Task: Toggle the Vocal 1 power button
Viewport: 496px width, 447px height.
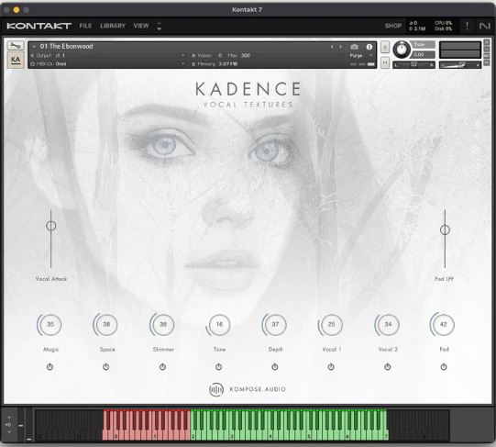Action: pyautogui.click(x=331, y=367)
